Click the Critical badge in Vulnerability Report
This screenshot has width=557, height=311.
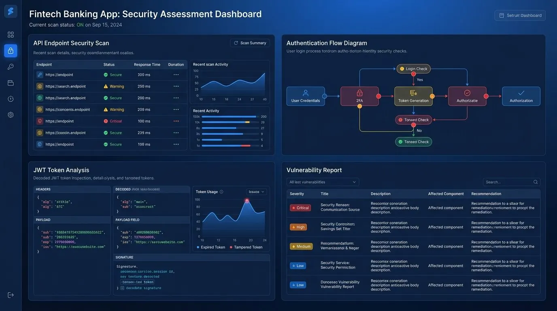tap(300, 208)
